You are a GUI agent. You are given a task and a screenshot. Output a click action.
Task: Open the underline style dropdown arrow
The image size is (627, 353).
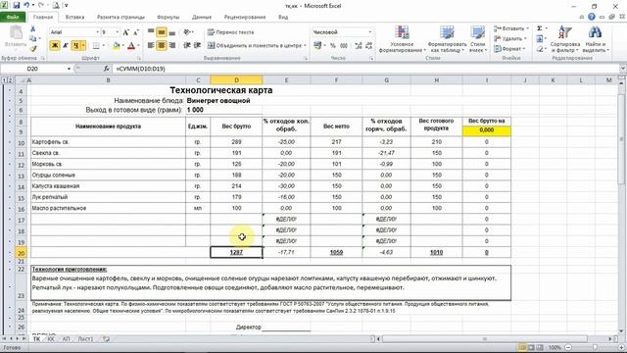[83, 46]
